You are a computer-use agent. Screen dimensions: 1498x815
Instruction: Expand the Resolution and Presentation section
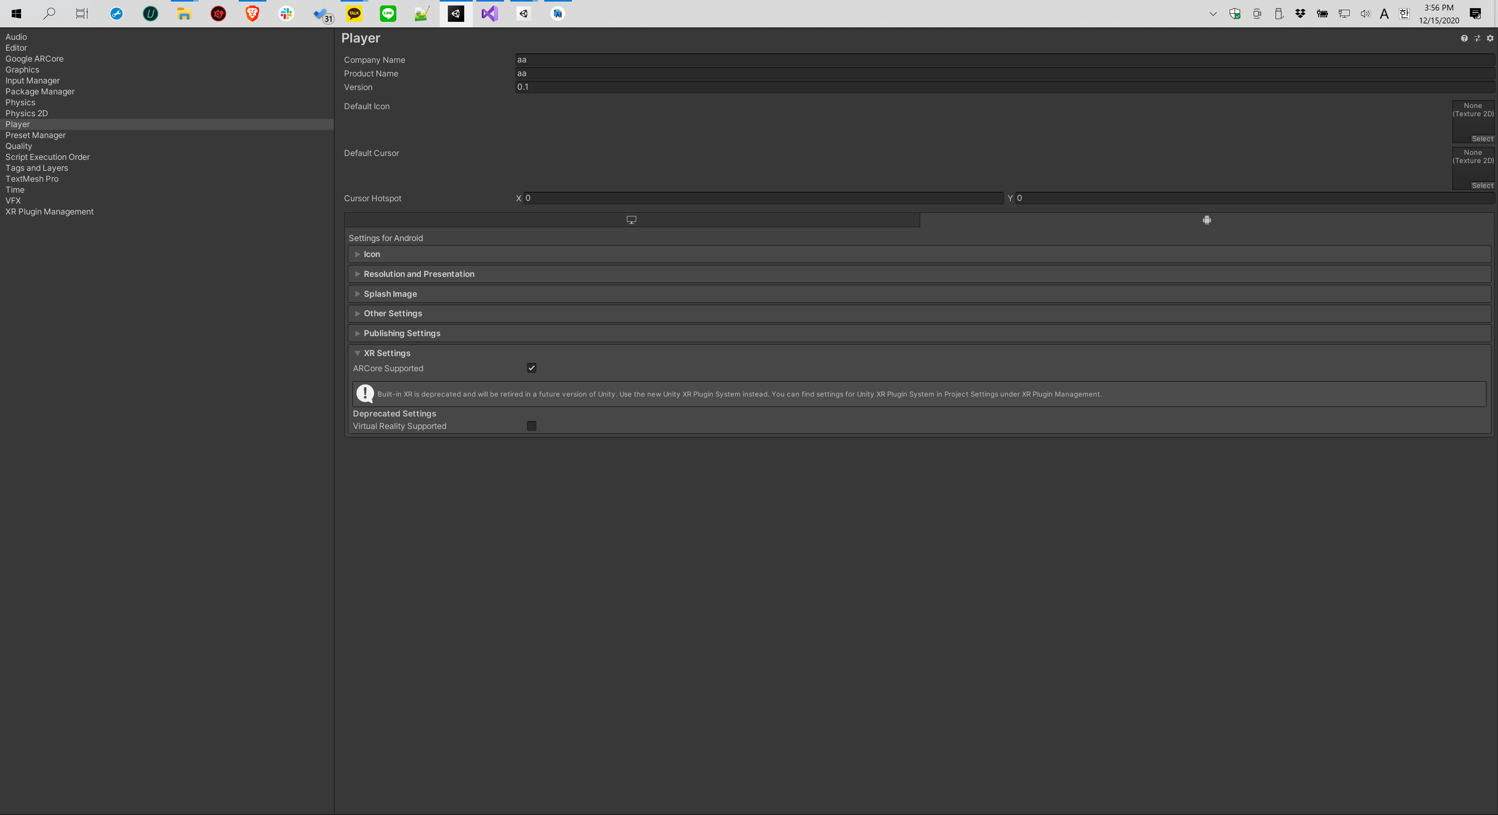click(x=419, y=274)
